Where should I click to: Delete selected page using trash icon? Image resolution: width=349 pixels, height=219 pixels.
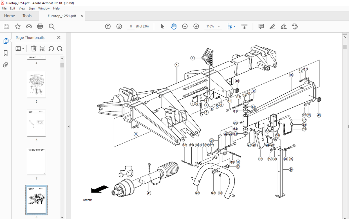pos(33,48)
